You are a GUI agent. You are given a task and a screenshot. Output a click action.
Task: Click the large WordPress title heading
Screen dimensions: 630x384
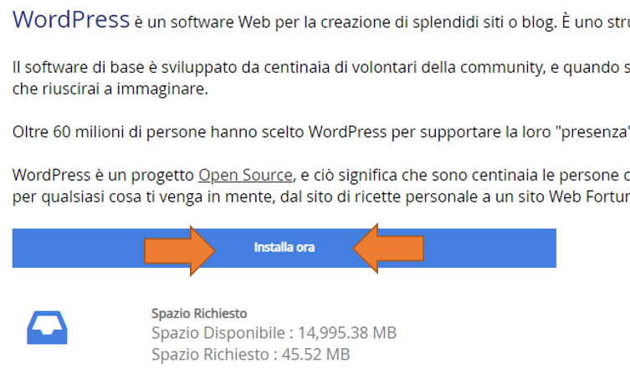[71, 19]
